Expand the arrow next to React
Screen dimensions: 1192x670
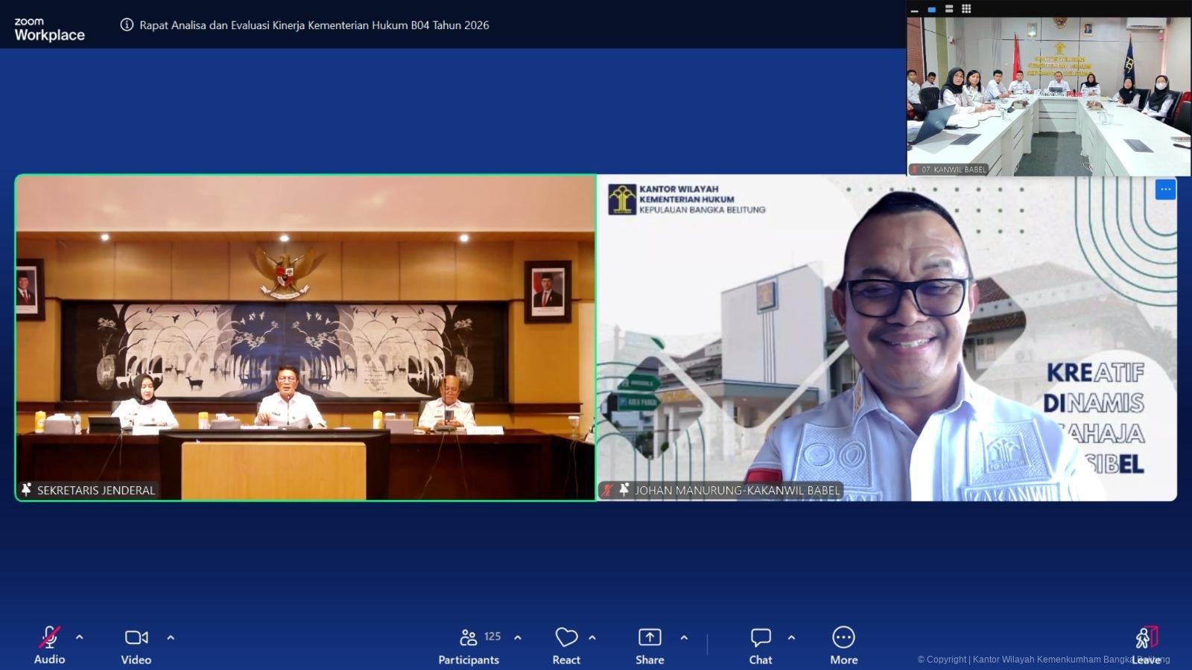592,637
